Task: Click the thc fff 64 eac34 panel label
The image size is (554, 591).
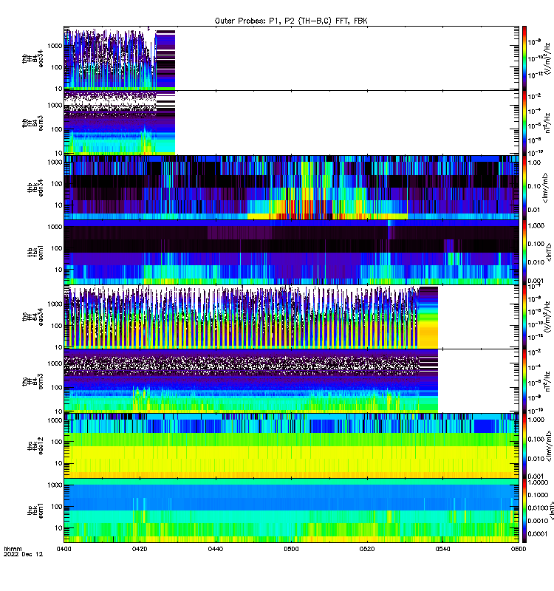Action: (33, 317)
